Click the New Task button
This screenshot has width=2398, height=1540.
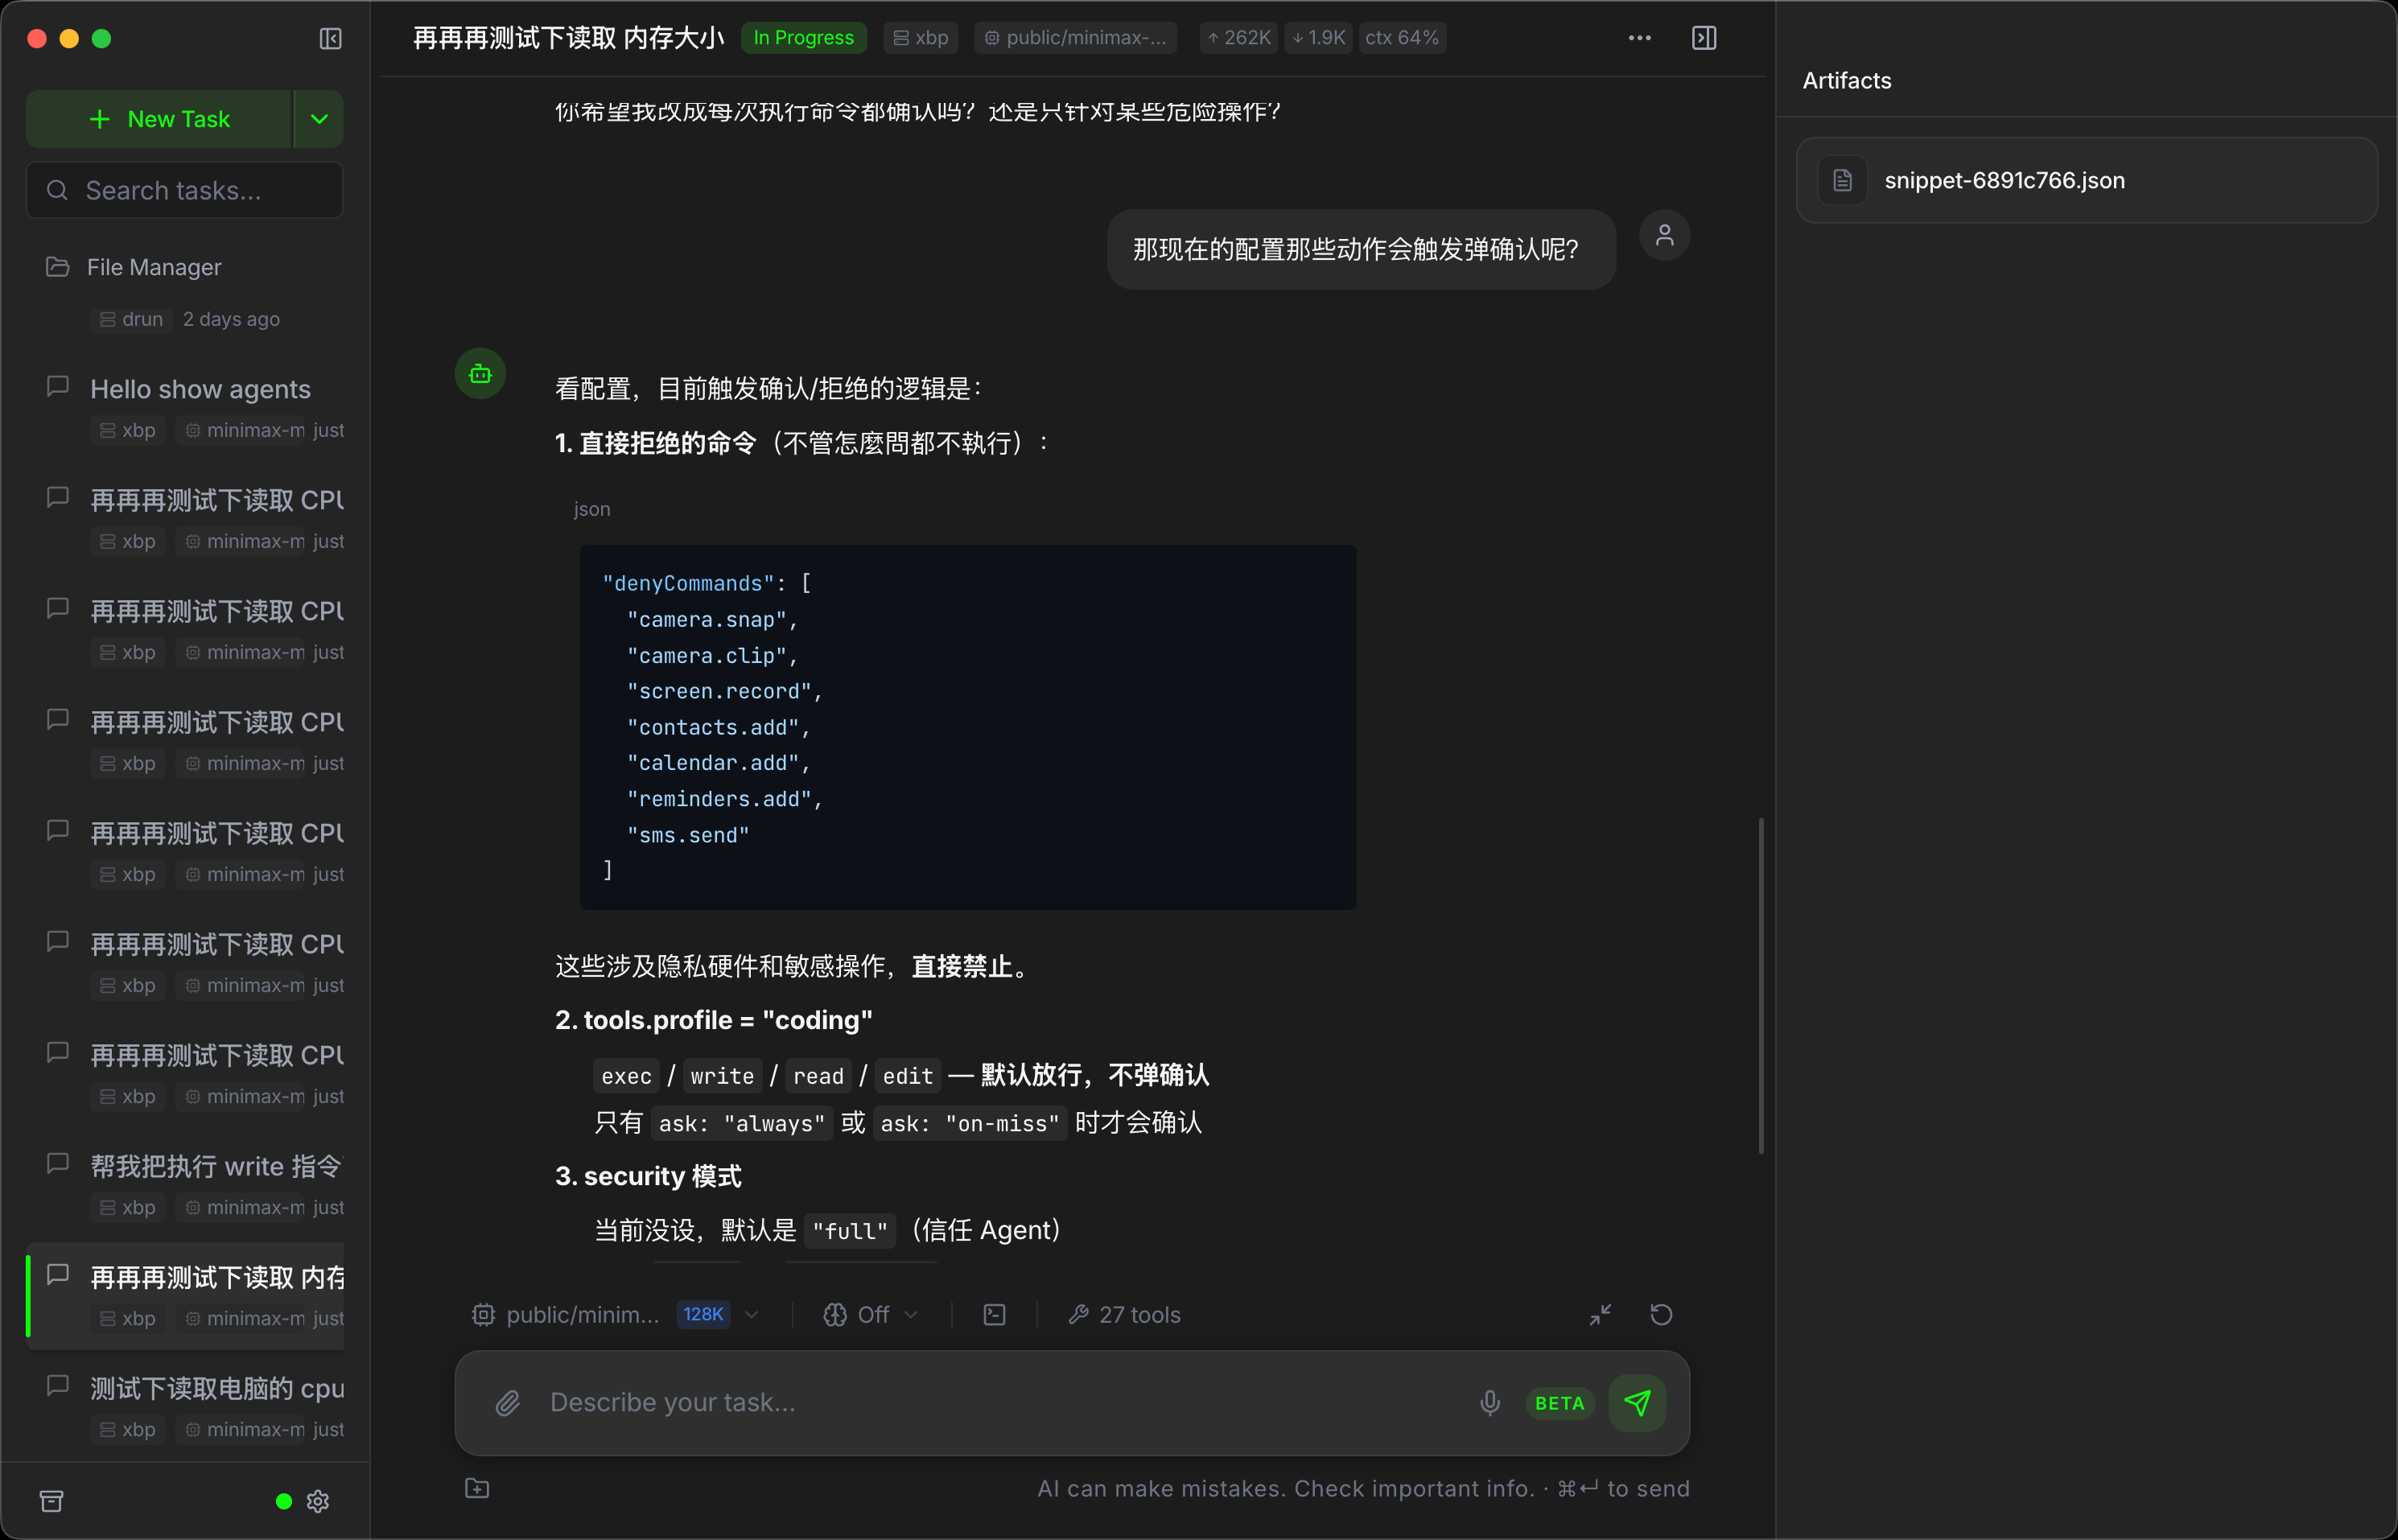coord(159,119)
